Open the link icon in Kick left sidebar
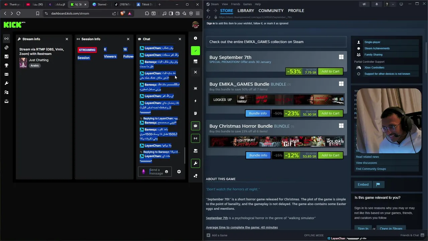Viewport: 428px width, 241px height. [6, 48]
